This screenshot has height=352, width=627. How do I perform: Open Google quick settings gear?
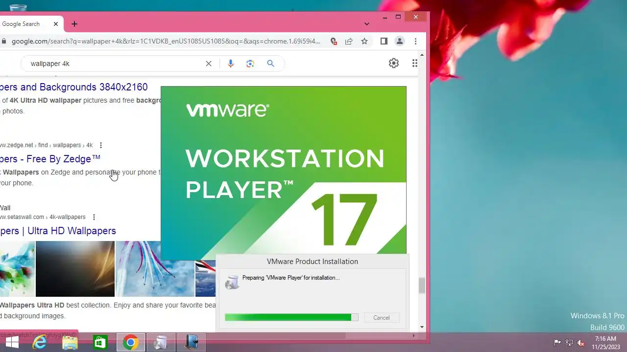tap(394, 63)
